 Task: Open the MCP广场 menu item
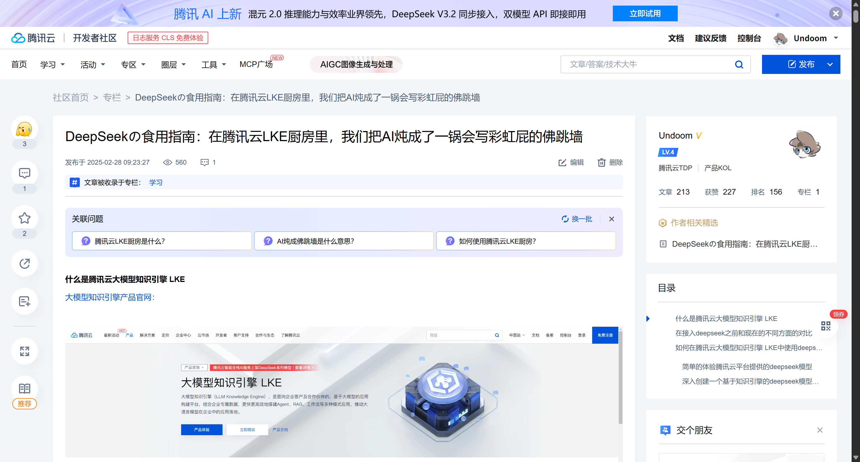(x=256, y=64)
